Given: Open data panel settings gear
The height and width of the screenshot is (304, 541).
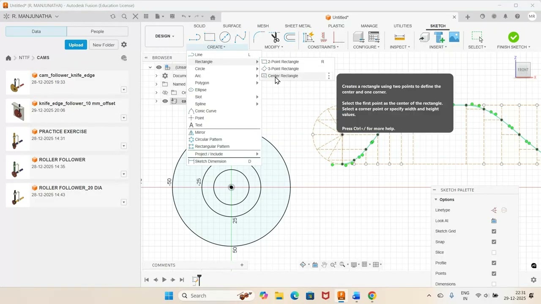Looking at the screenshot, I should tap(124, 45).
